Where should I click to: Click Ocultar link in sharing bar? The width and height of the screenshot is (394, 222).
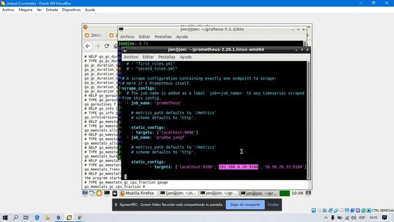click(273, 205)
